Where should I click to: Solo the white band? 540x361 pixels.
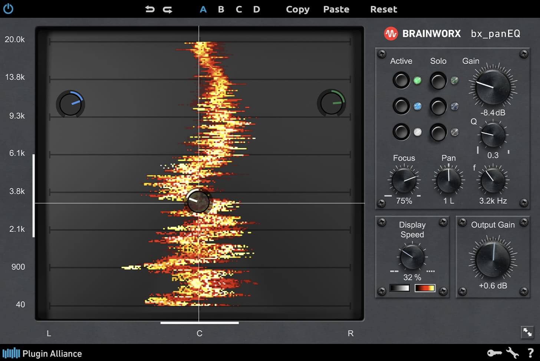(x=438, y=132)
